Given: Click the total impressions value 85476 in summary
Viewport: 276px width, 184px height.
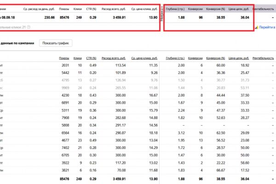Looking at the screenshot, I should pyautogui.click(x=64, y=17).
